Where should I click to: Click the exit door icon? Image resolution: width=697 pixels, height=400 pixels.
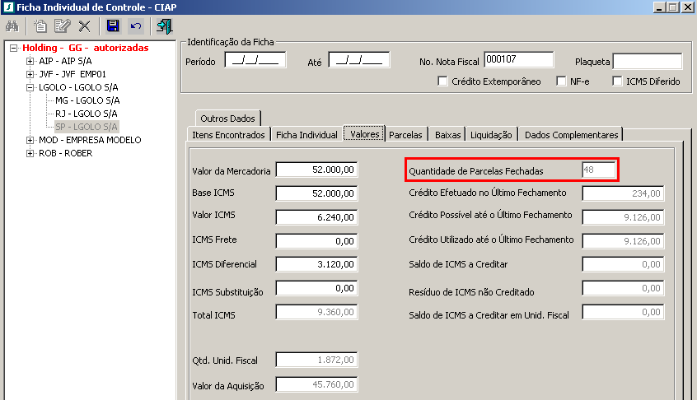[x=164, y=26]
